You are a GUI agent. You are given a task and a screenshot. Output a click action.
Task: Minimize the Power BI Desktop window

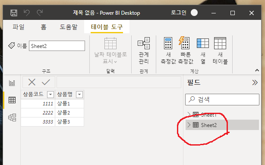click(x=214, y=13)
